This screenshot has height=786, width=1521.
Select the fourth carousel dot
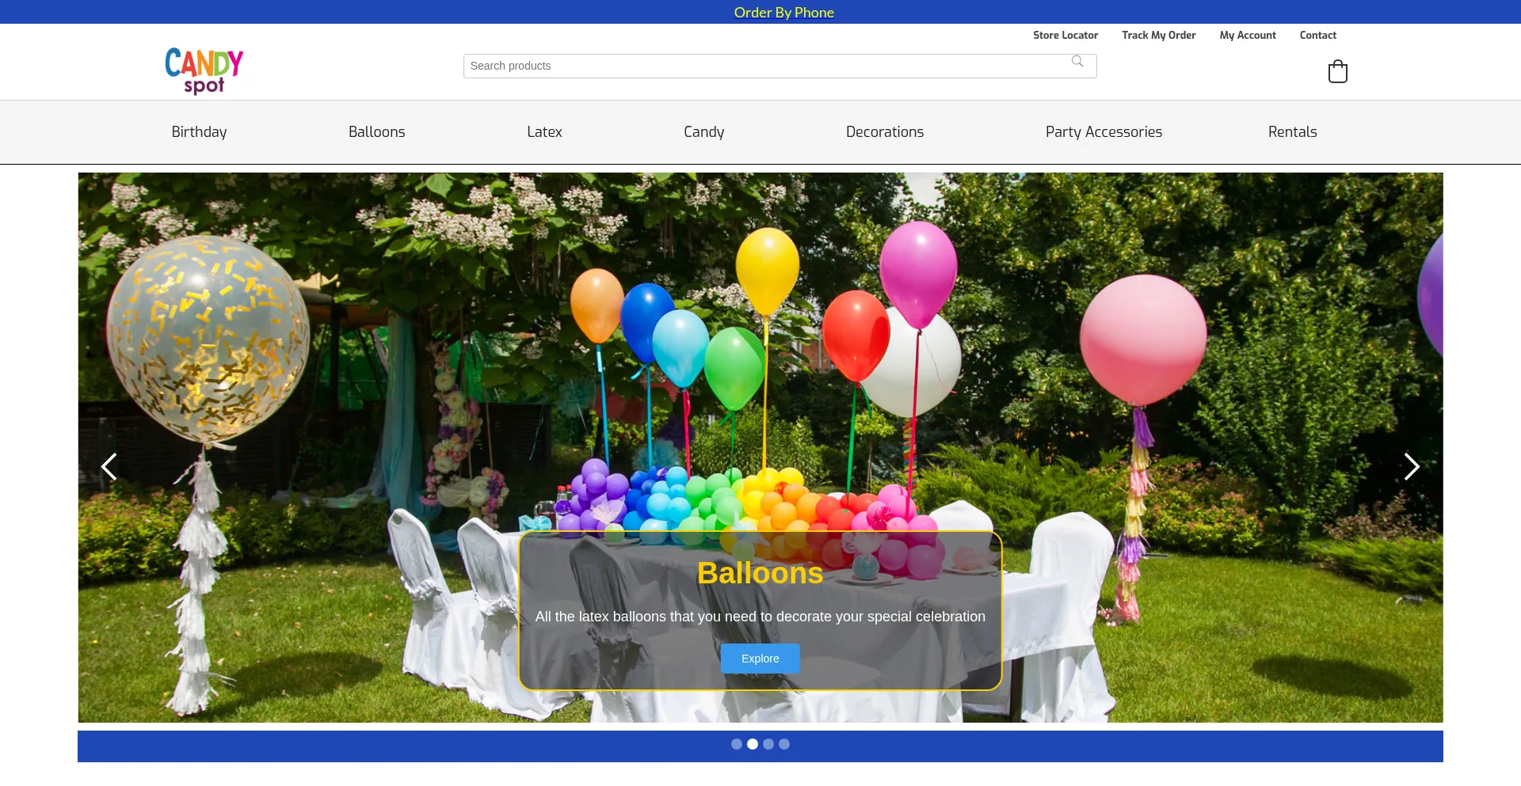click(x=784, y=744)
